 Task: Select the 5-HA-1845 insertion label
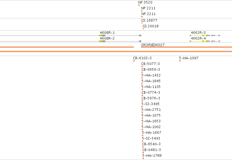point(151,81)
